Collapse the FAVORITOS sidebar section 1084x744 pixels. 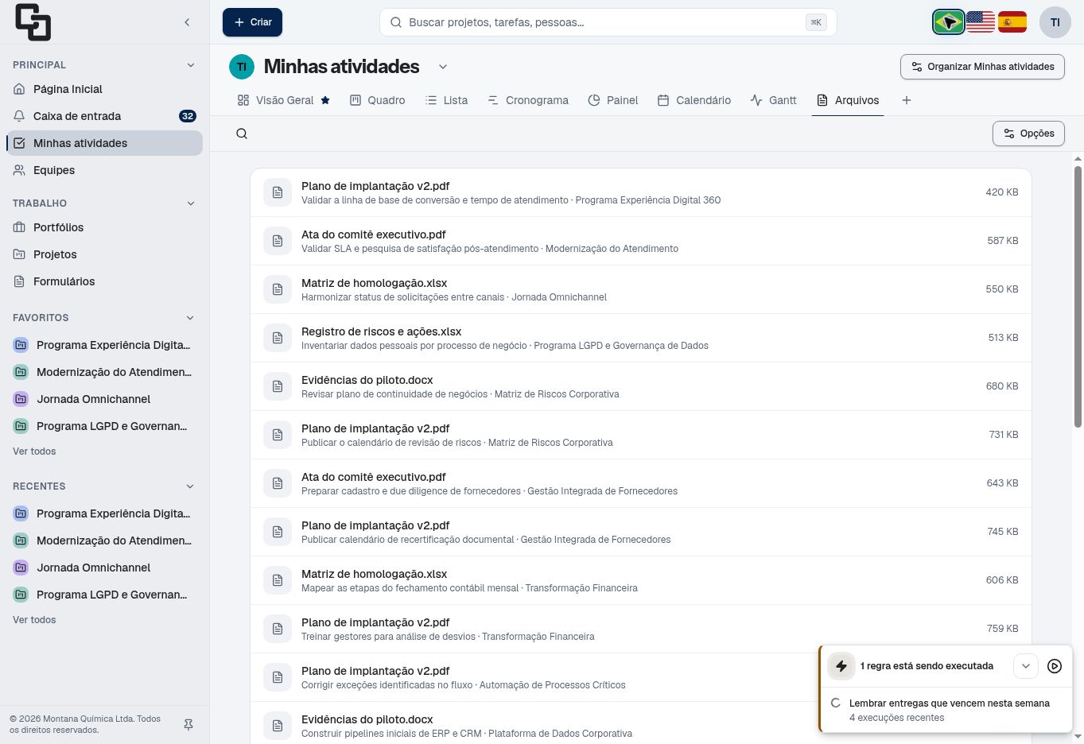[190, 318]
